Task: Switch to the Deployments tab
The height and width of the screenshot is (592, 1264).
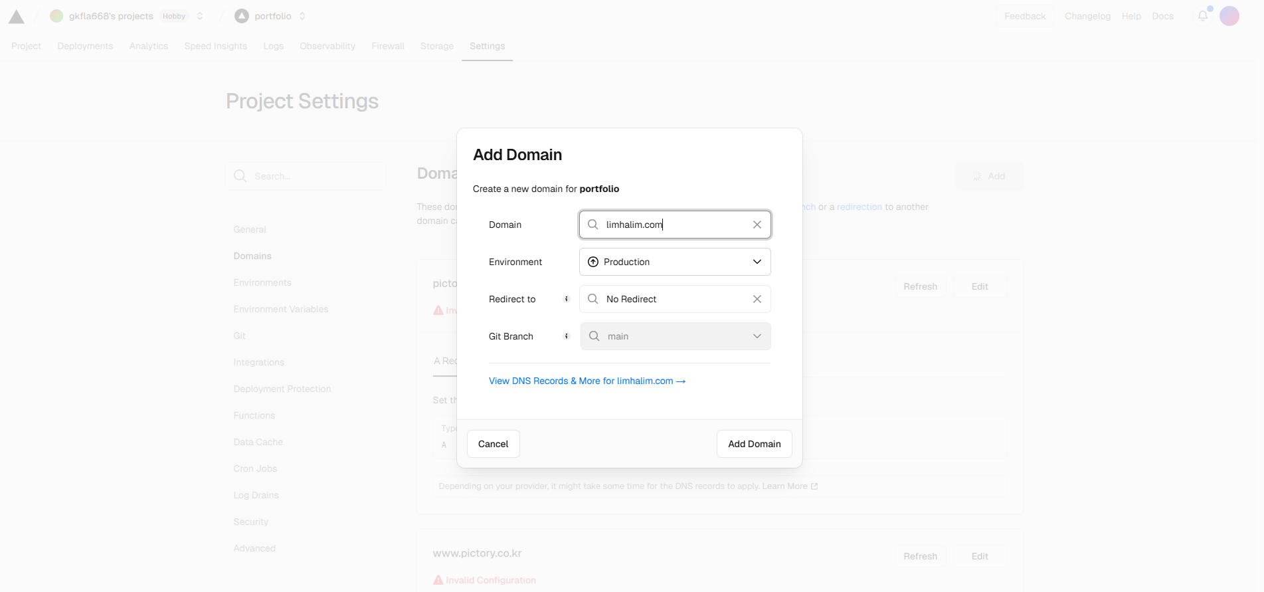Action: pos(85,46)
